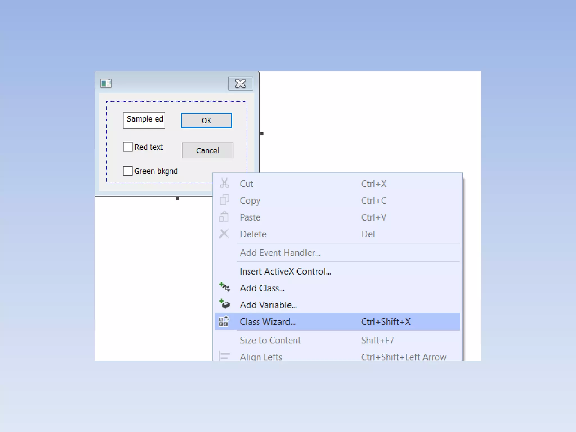
Task: Enable the Green bkgnd checkbox
Action: (x=128, y=171)
